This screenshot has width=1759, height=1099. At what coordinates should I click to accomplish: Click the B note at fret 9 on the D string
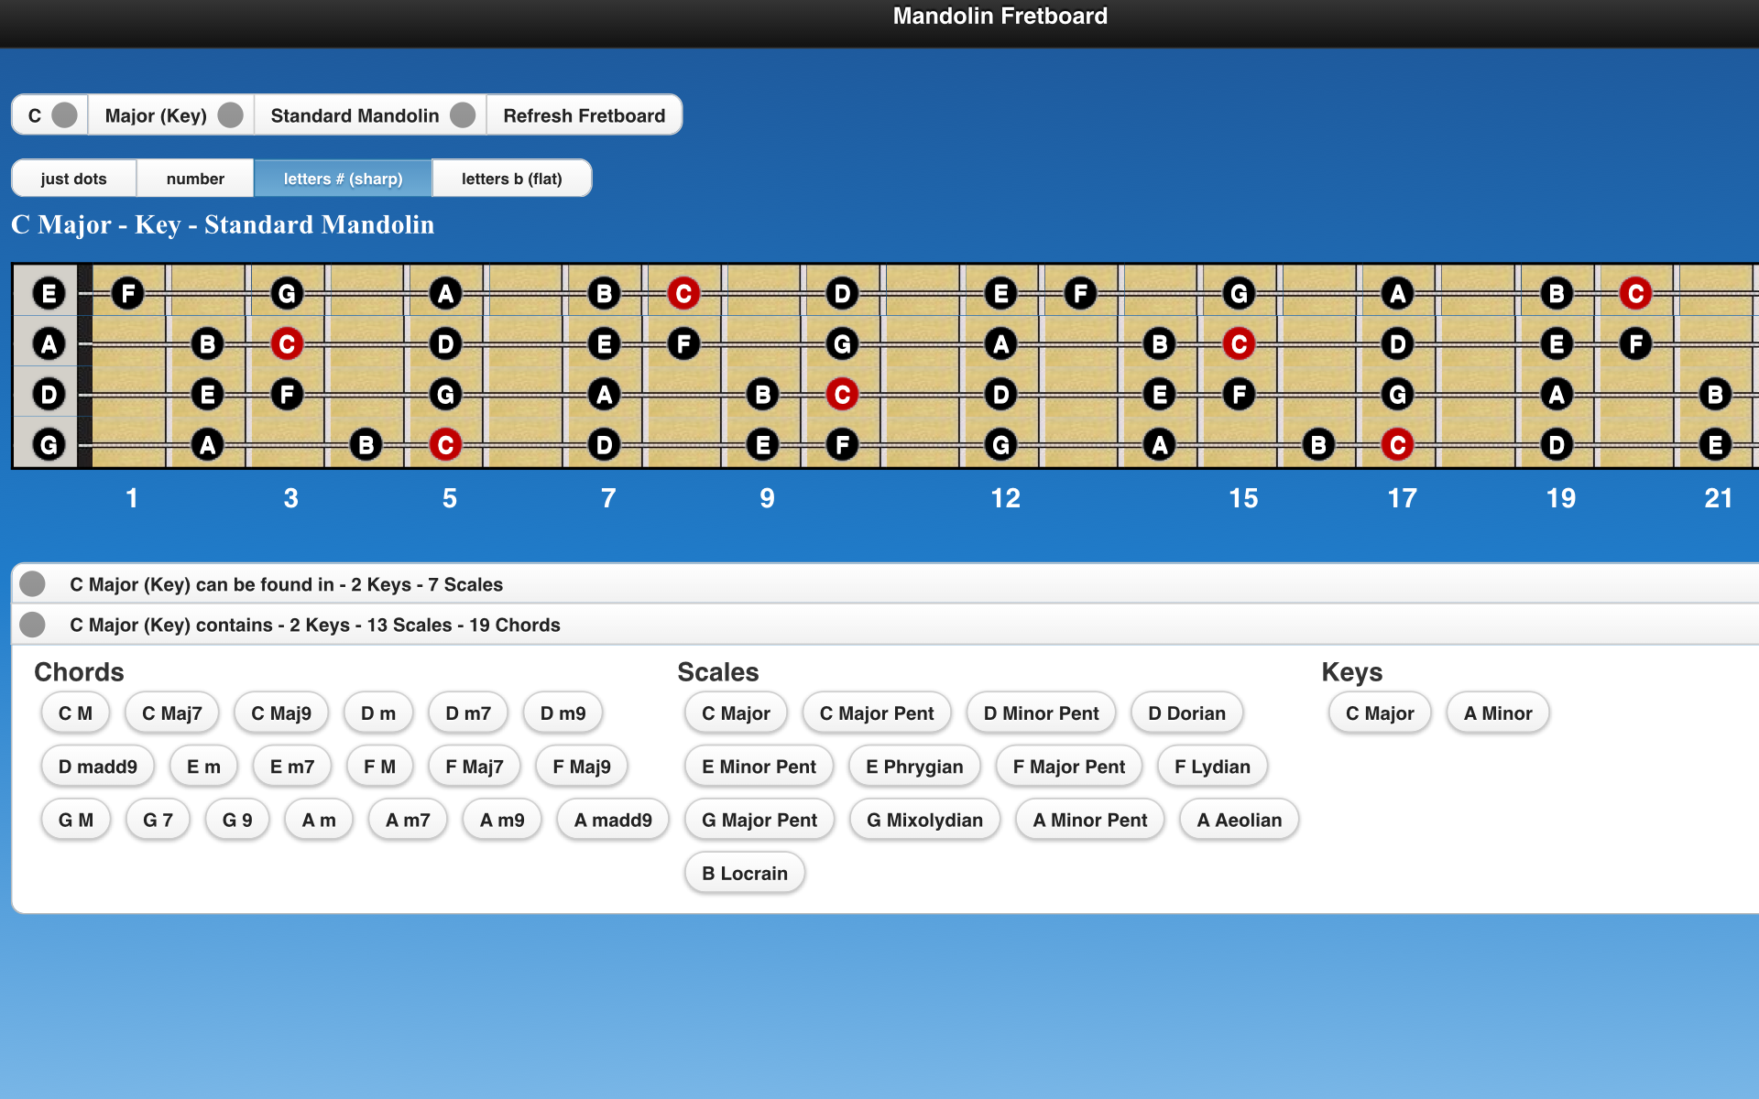point(763,394)
